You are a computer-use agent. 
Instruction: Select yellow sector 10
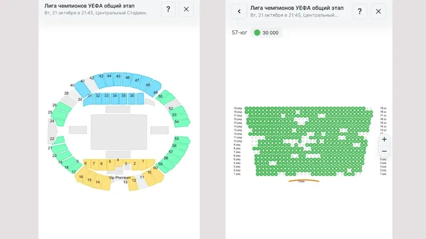[x=149, y=173]
